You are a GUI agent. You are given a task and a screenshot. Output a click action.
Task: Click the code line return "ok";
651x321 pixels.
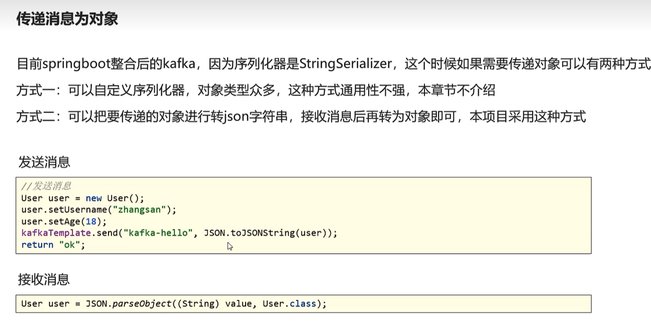[53, 245]
